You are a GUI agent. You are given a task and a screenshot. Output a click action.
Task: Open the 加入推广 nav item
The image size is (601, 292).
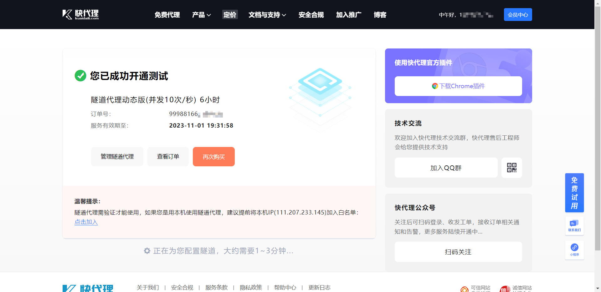click(x=349, y=15)
